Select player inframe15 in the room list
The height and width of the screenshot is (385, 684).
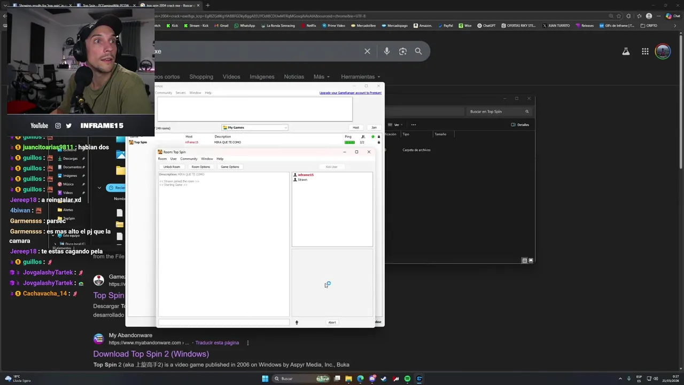306,175
